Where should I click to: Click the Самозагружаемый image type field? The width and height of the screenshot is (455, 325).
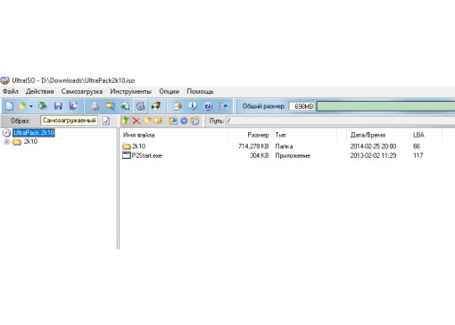pyautogui.click(x=69, y=121)
